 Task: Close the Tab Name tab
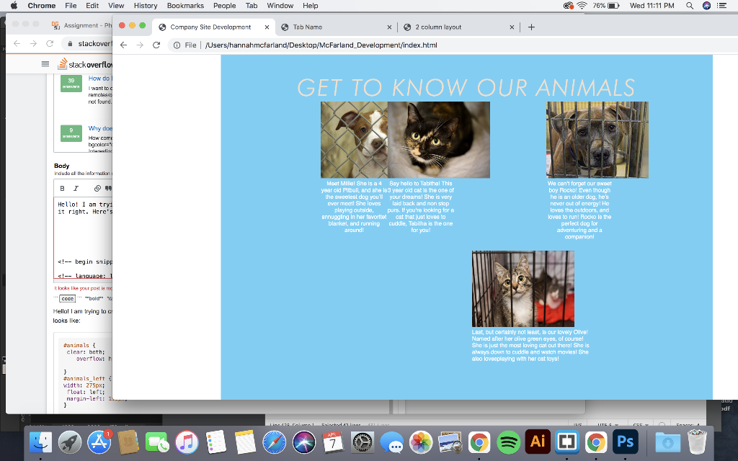pyautogui.click(x=389, y=27)
